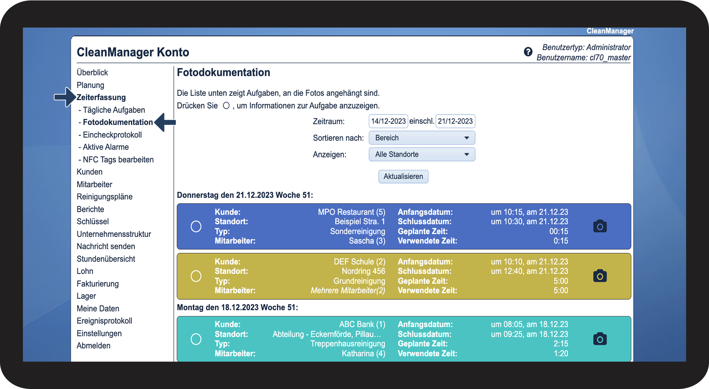Click camera icon for DEF Schule task
The height and width of the screenshot is (389, 709).
click(x=600, y=276)
